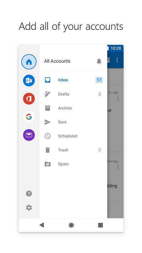Open the Inbox folder
Image resolution: width=142 pixels, height=253 pixels.
click(x=73, y=80)
